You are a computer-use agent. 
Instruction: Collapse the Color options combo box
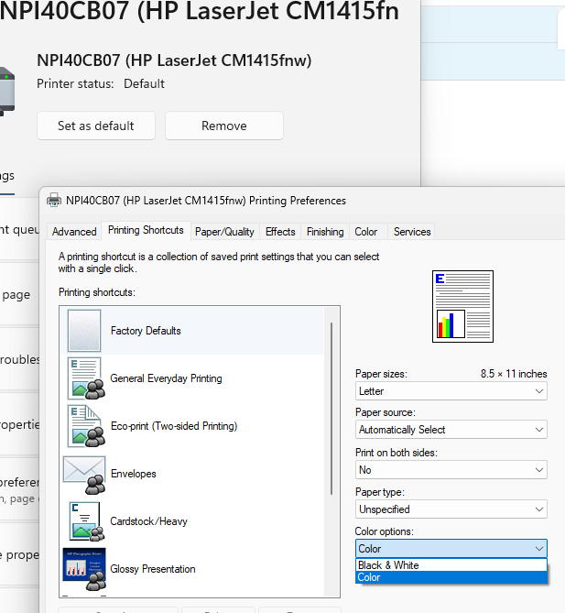click(451, 549)
